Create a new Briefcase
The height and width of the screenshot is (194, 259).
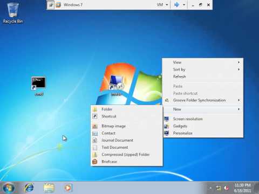pyautogui.click(x=127, y=162)
